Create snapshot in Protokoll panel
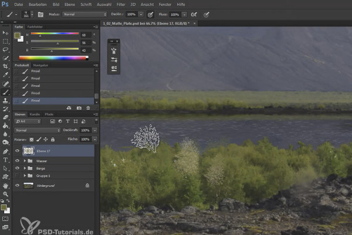352x235 pixels. point(79,108)
